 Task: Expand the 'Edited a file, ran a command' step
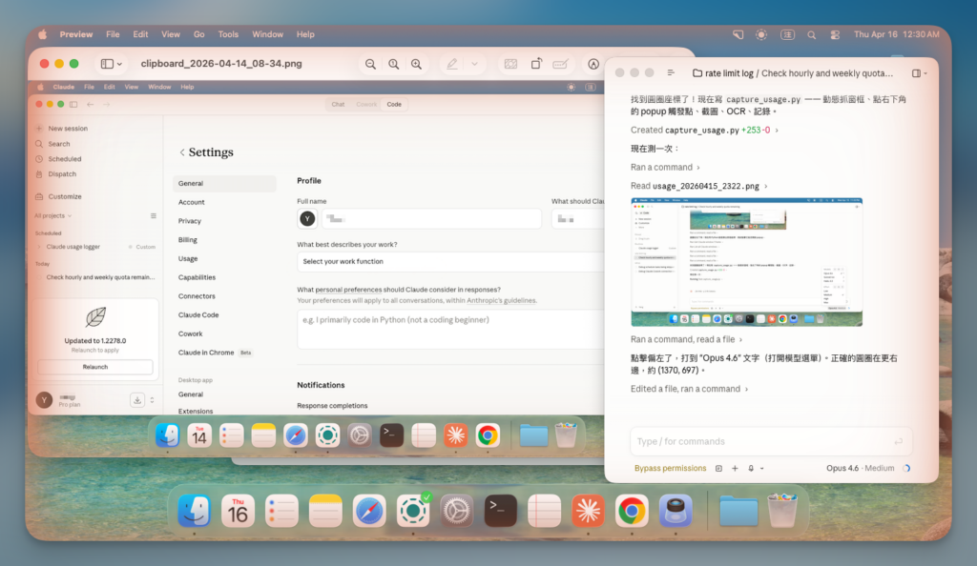(x=689, y=389)
